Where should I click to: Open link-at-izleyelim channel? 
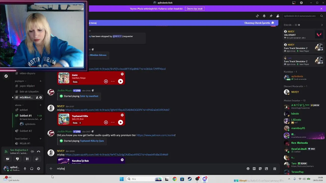29,91
